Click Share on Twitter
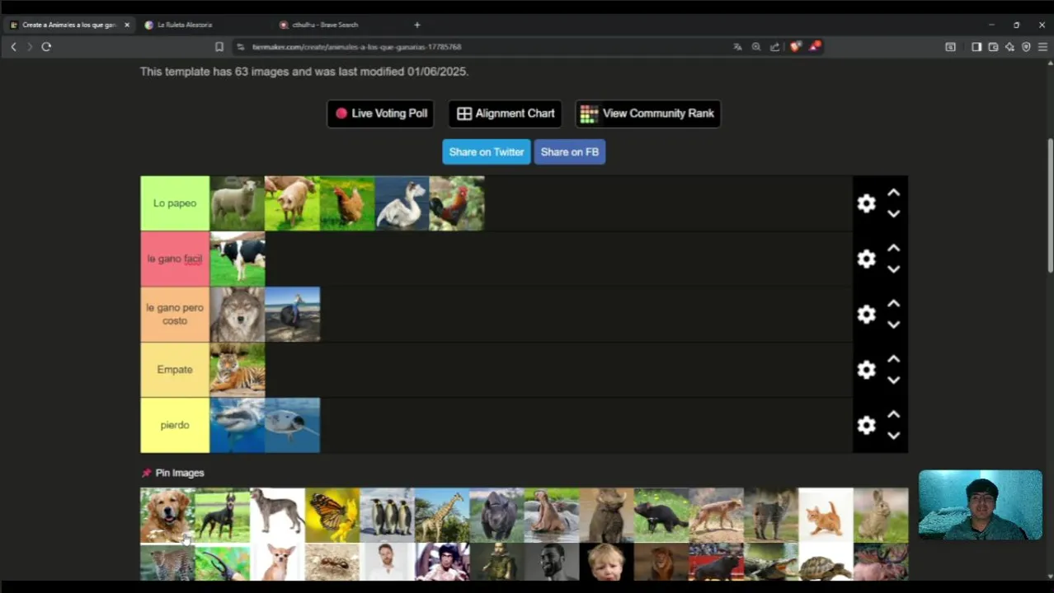 point(487,152)
